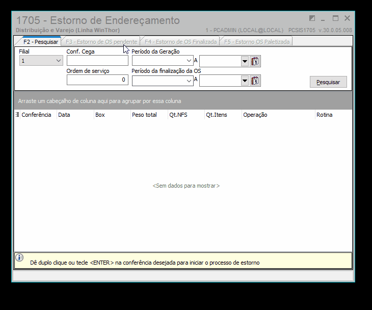Open calendar icon for Período da finalização da OS

(255, 81)
